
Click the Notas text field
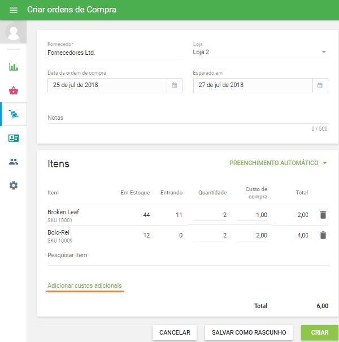[x=188, y=118]
